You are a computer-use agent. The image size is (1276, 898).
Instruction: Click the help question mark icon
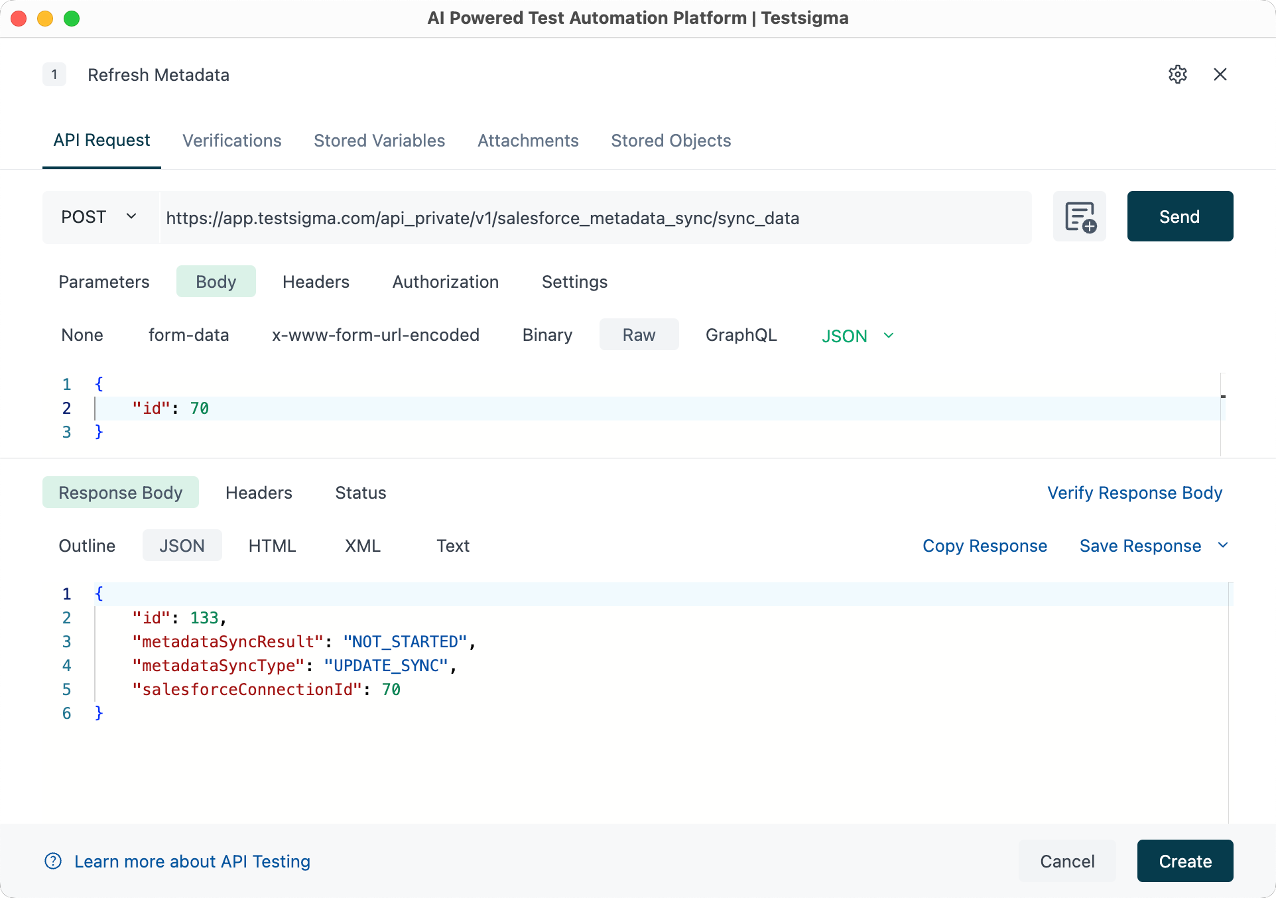click(x=53, y=861)
